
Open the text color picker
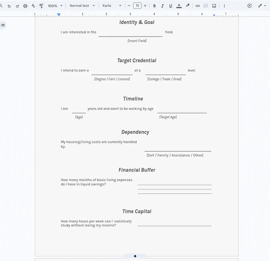tap(179, 6)
